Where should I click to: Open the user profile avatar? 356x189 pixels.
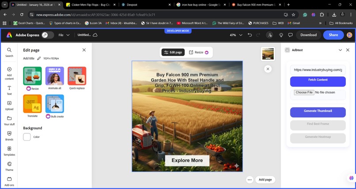(349, 35)
